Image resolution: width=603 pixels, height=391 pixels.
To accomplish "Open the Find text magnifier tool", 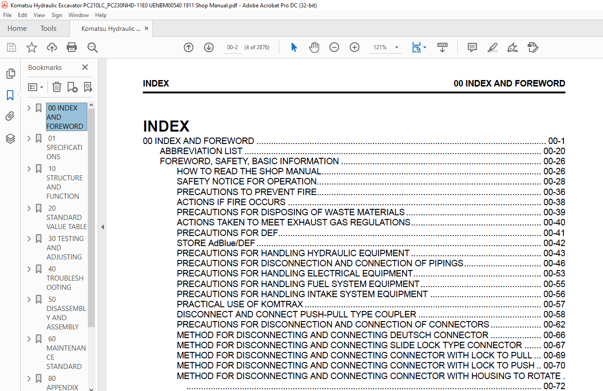I will click(x=92, y=47).
